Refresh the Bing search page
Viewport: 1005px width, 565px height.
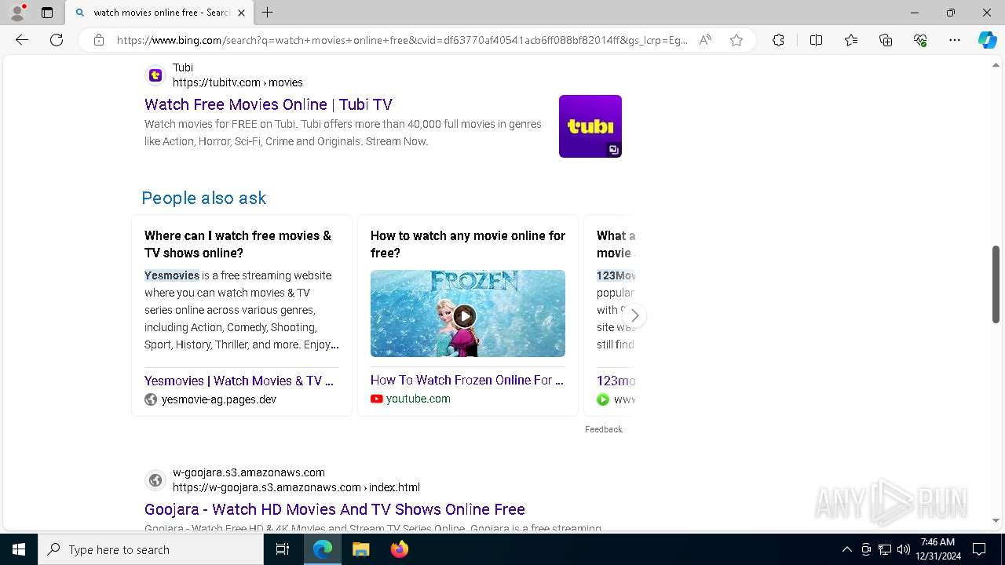pos(57,40)
